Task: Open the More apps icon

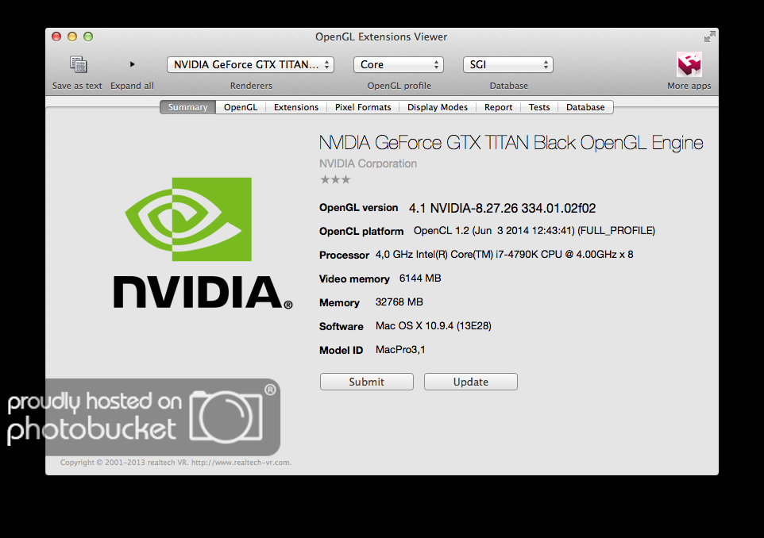Action: pos(689,64)
